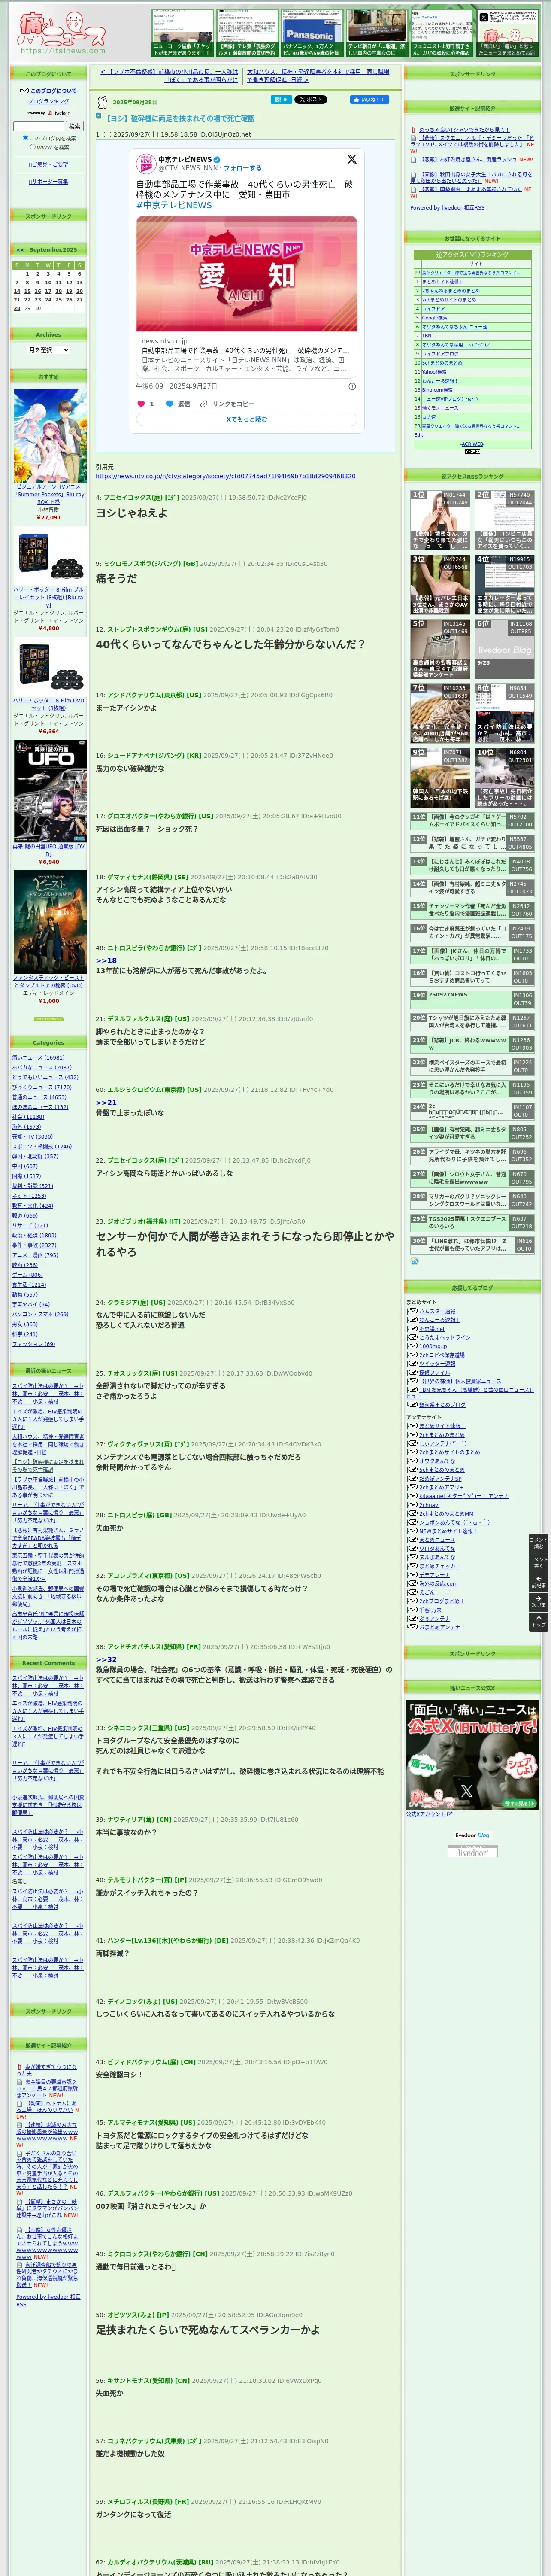Open previous article link ラブホ不倫疑惑
This screenshot has height=2576, width=551.
(x=169, y=76)
